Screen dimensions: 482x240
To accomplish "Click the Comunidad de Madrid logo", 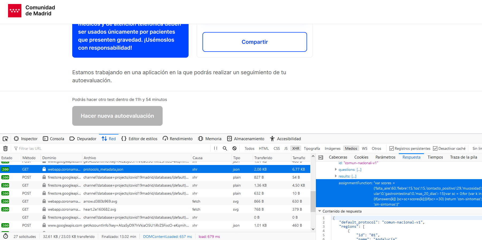I will 32,11.
